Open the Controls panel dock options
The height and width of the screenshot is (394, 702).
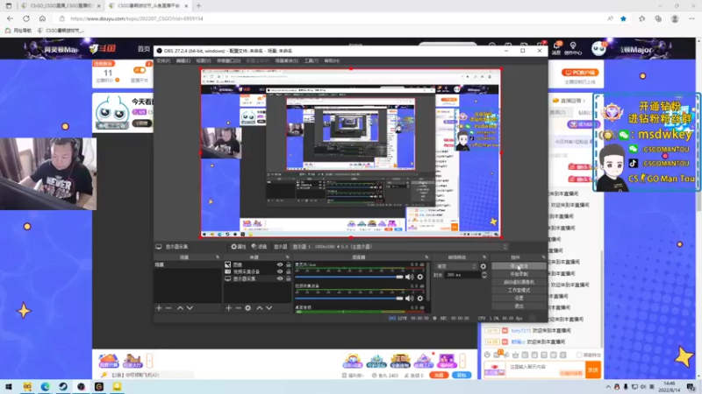pos(543,257)
